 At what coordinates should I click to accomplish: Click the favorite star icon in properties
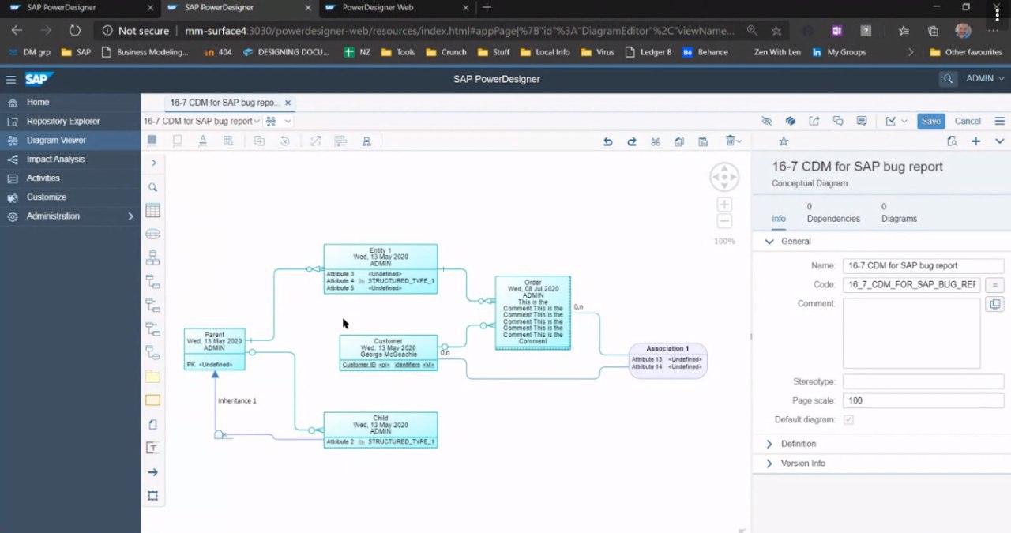[x=784, y=141]
